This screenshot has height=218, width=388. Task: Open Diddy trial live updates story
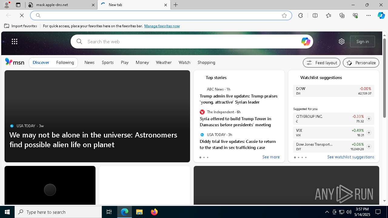(x=238, y=144)
